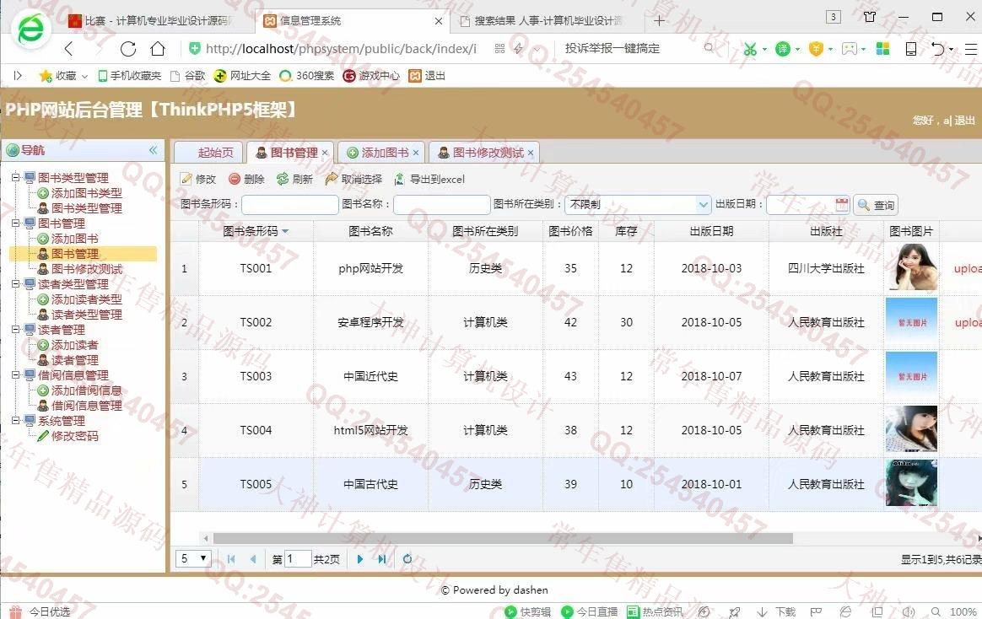Export table via 导出到excel icon
982x619 pixels.
point(400,179)
